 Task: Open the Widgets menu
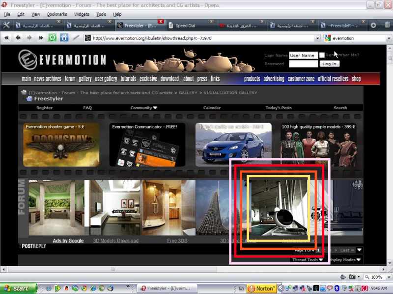tap(82, 14)
